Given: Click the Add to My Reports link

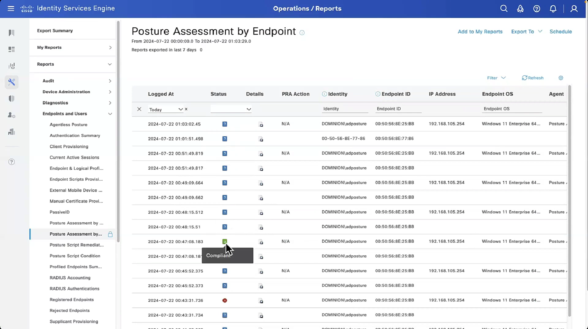Looking at the screenshot, I should (480, 32).
